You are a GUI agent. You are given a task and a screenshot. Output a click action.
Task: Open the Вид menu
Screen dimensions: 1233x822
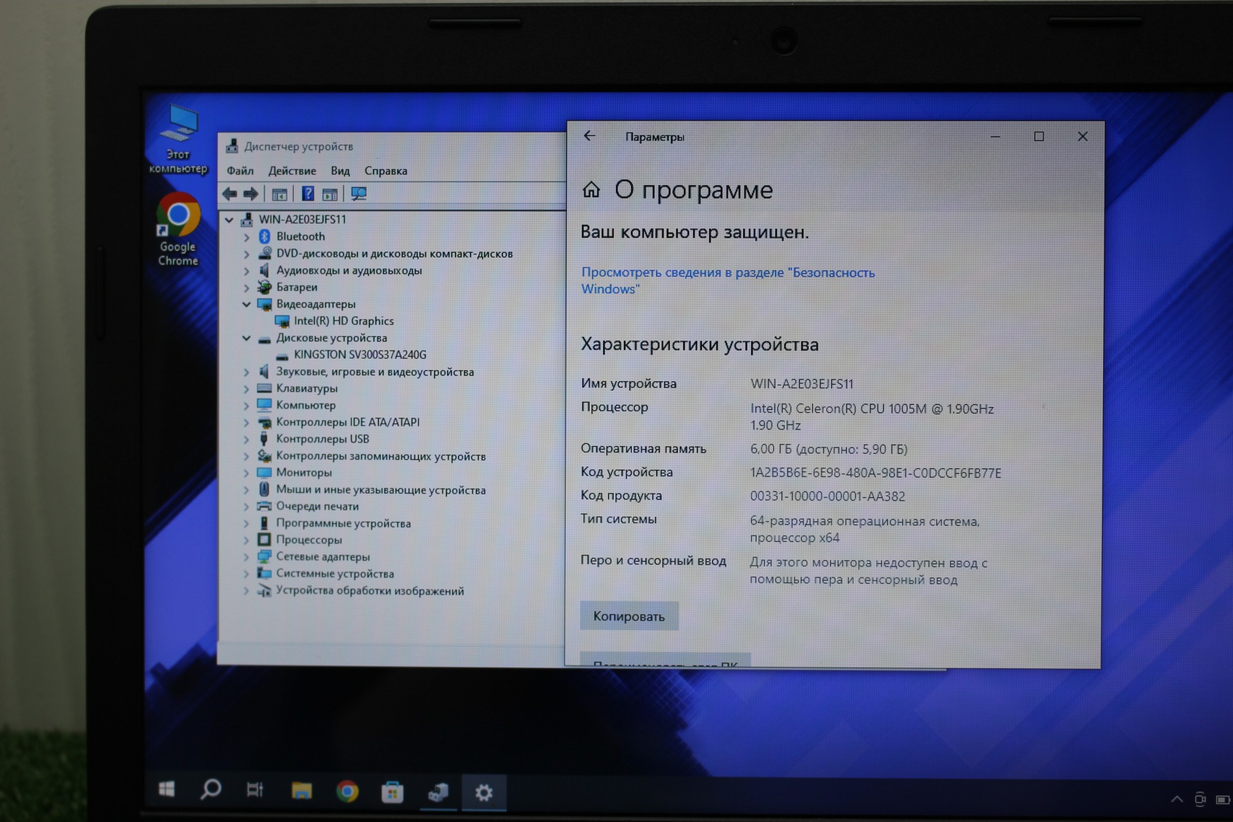(340, 171)
